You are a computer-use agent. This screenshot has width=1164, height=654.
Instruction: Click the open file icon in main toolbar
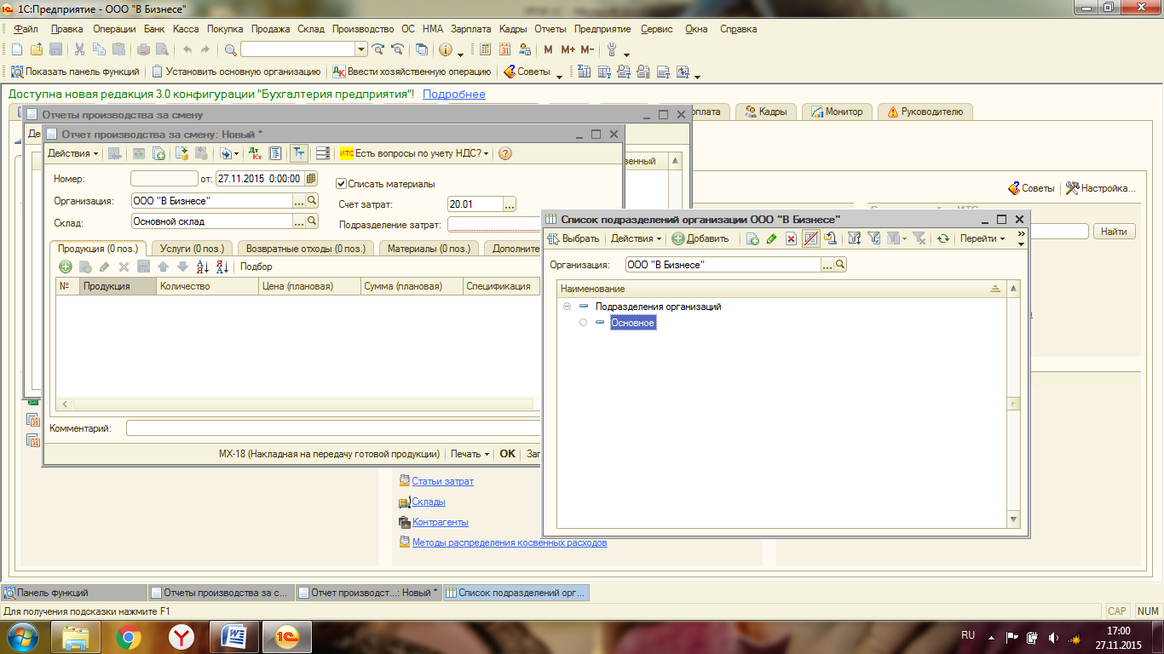tap(37, 49)
